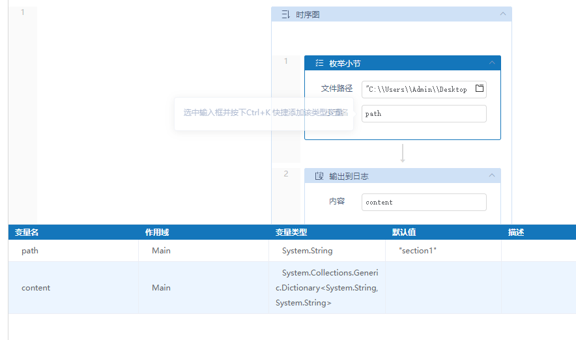Click the 枚举小节 activity icon

click(319, 63)
